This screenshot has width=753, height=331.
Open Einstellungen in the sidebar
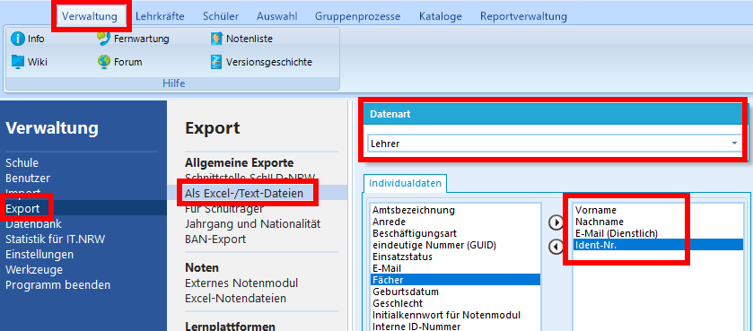[x=39, y=254]
